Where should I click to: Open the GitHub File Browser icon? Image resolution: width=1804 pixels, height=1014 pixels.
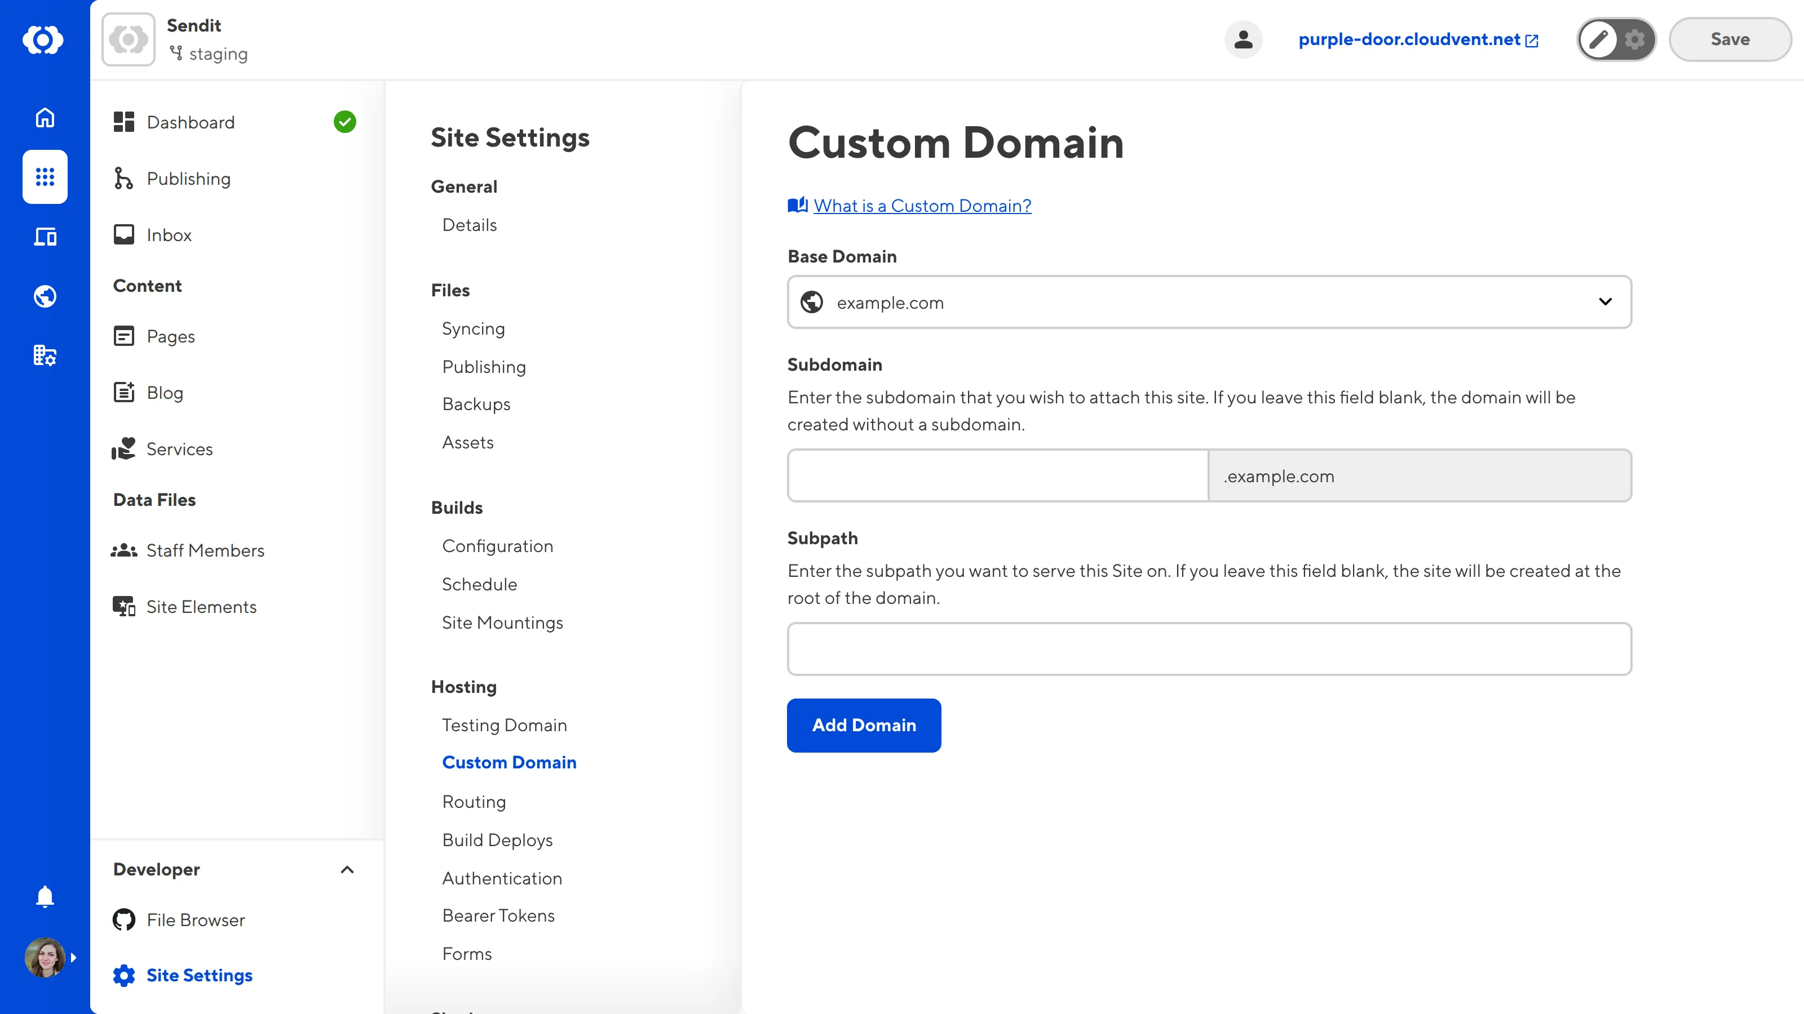[x=124, y=919]
